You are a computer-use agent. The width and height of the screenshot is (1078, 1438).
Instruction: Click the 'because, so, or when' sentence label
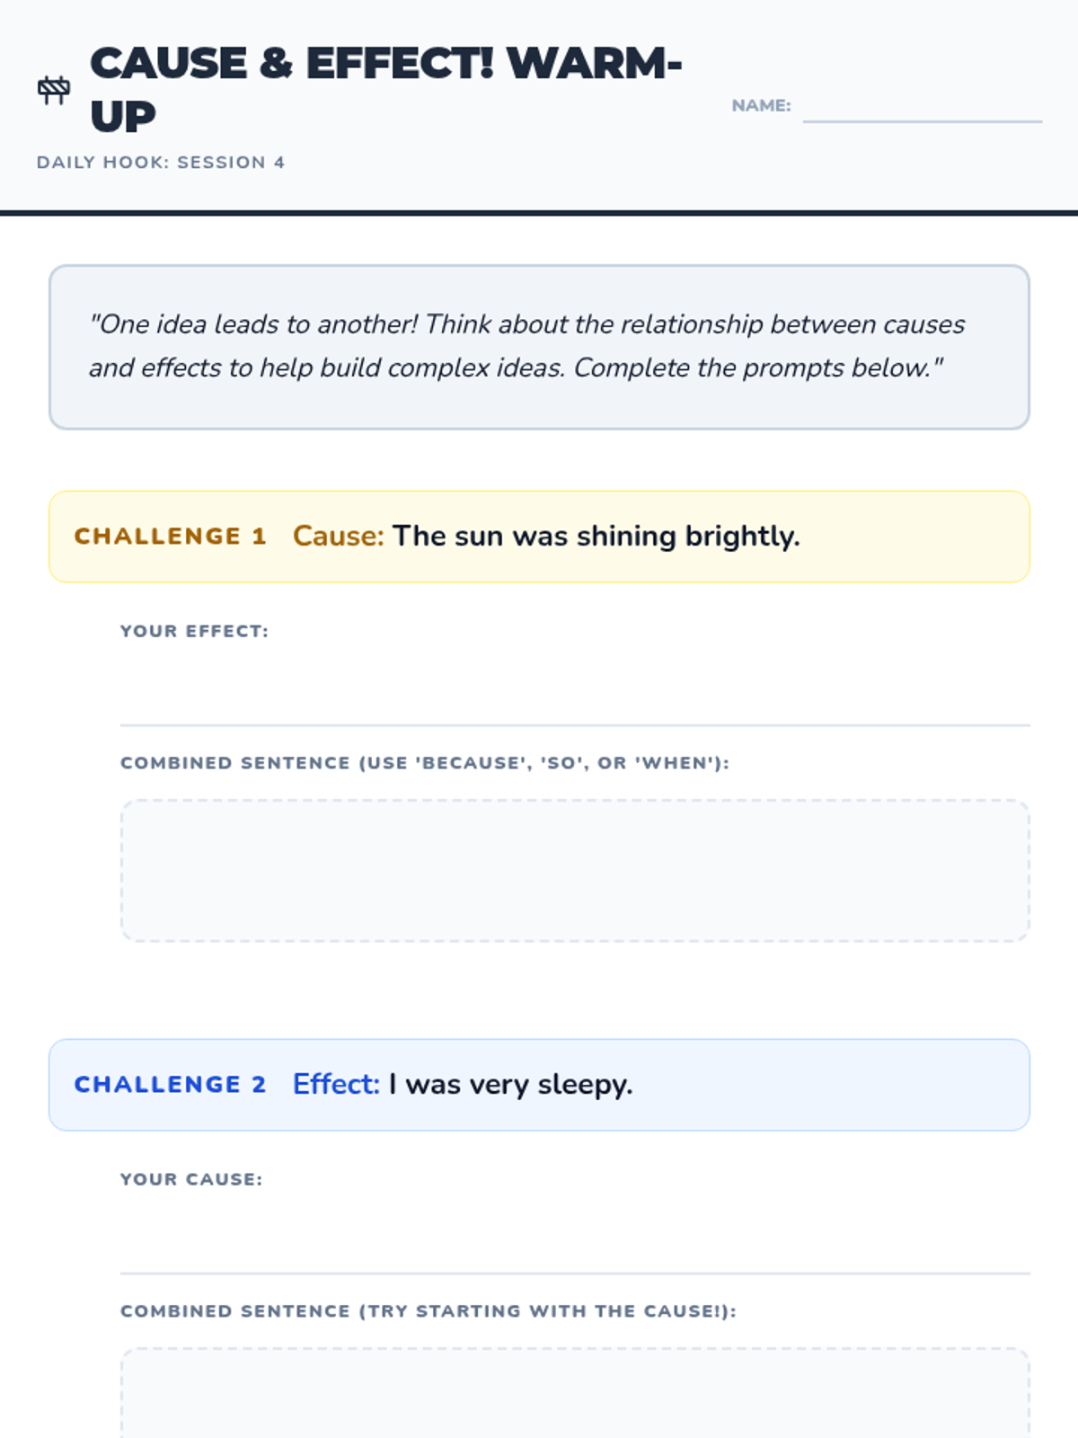[x=425, y=763]
